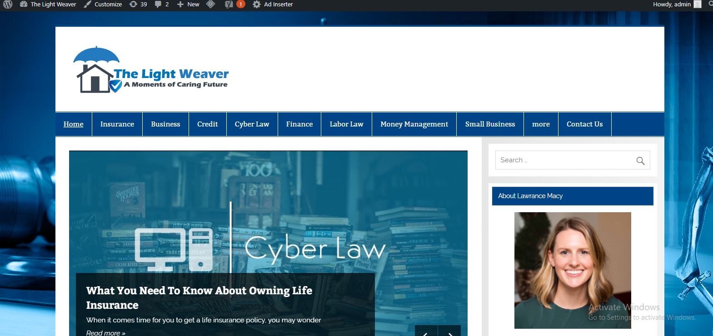Add New content from admin bar
Screen dimensions: 713x336
188,5
